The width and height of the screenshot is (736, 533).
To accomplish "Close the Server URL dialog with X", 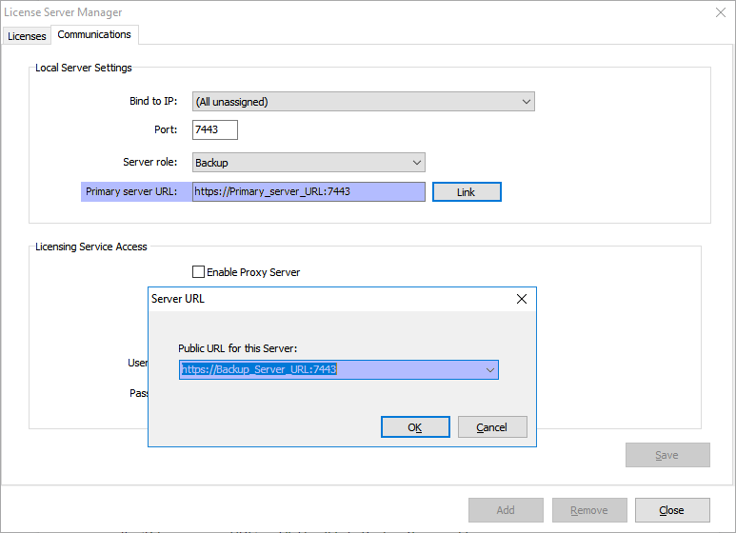I will [521, 299].
